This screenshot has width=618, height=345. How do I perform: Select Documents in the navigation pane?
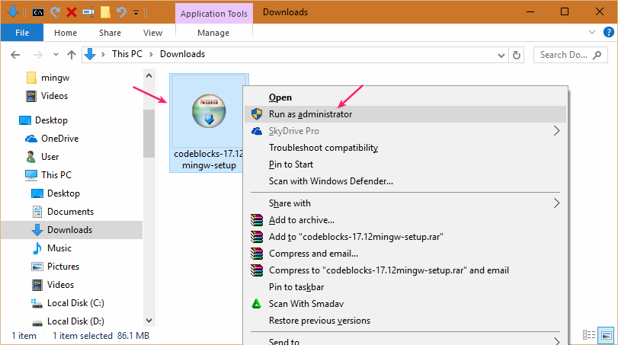tap(71, 212)
